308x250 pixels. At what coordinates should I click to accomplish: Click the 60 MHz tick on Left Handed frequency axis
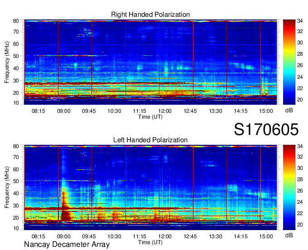[16, 169]
